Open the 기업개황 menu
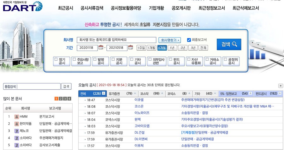Screen dimensions: 284x150 157,8
